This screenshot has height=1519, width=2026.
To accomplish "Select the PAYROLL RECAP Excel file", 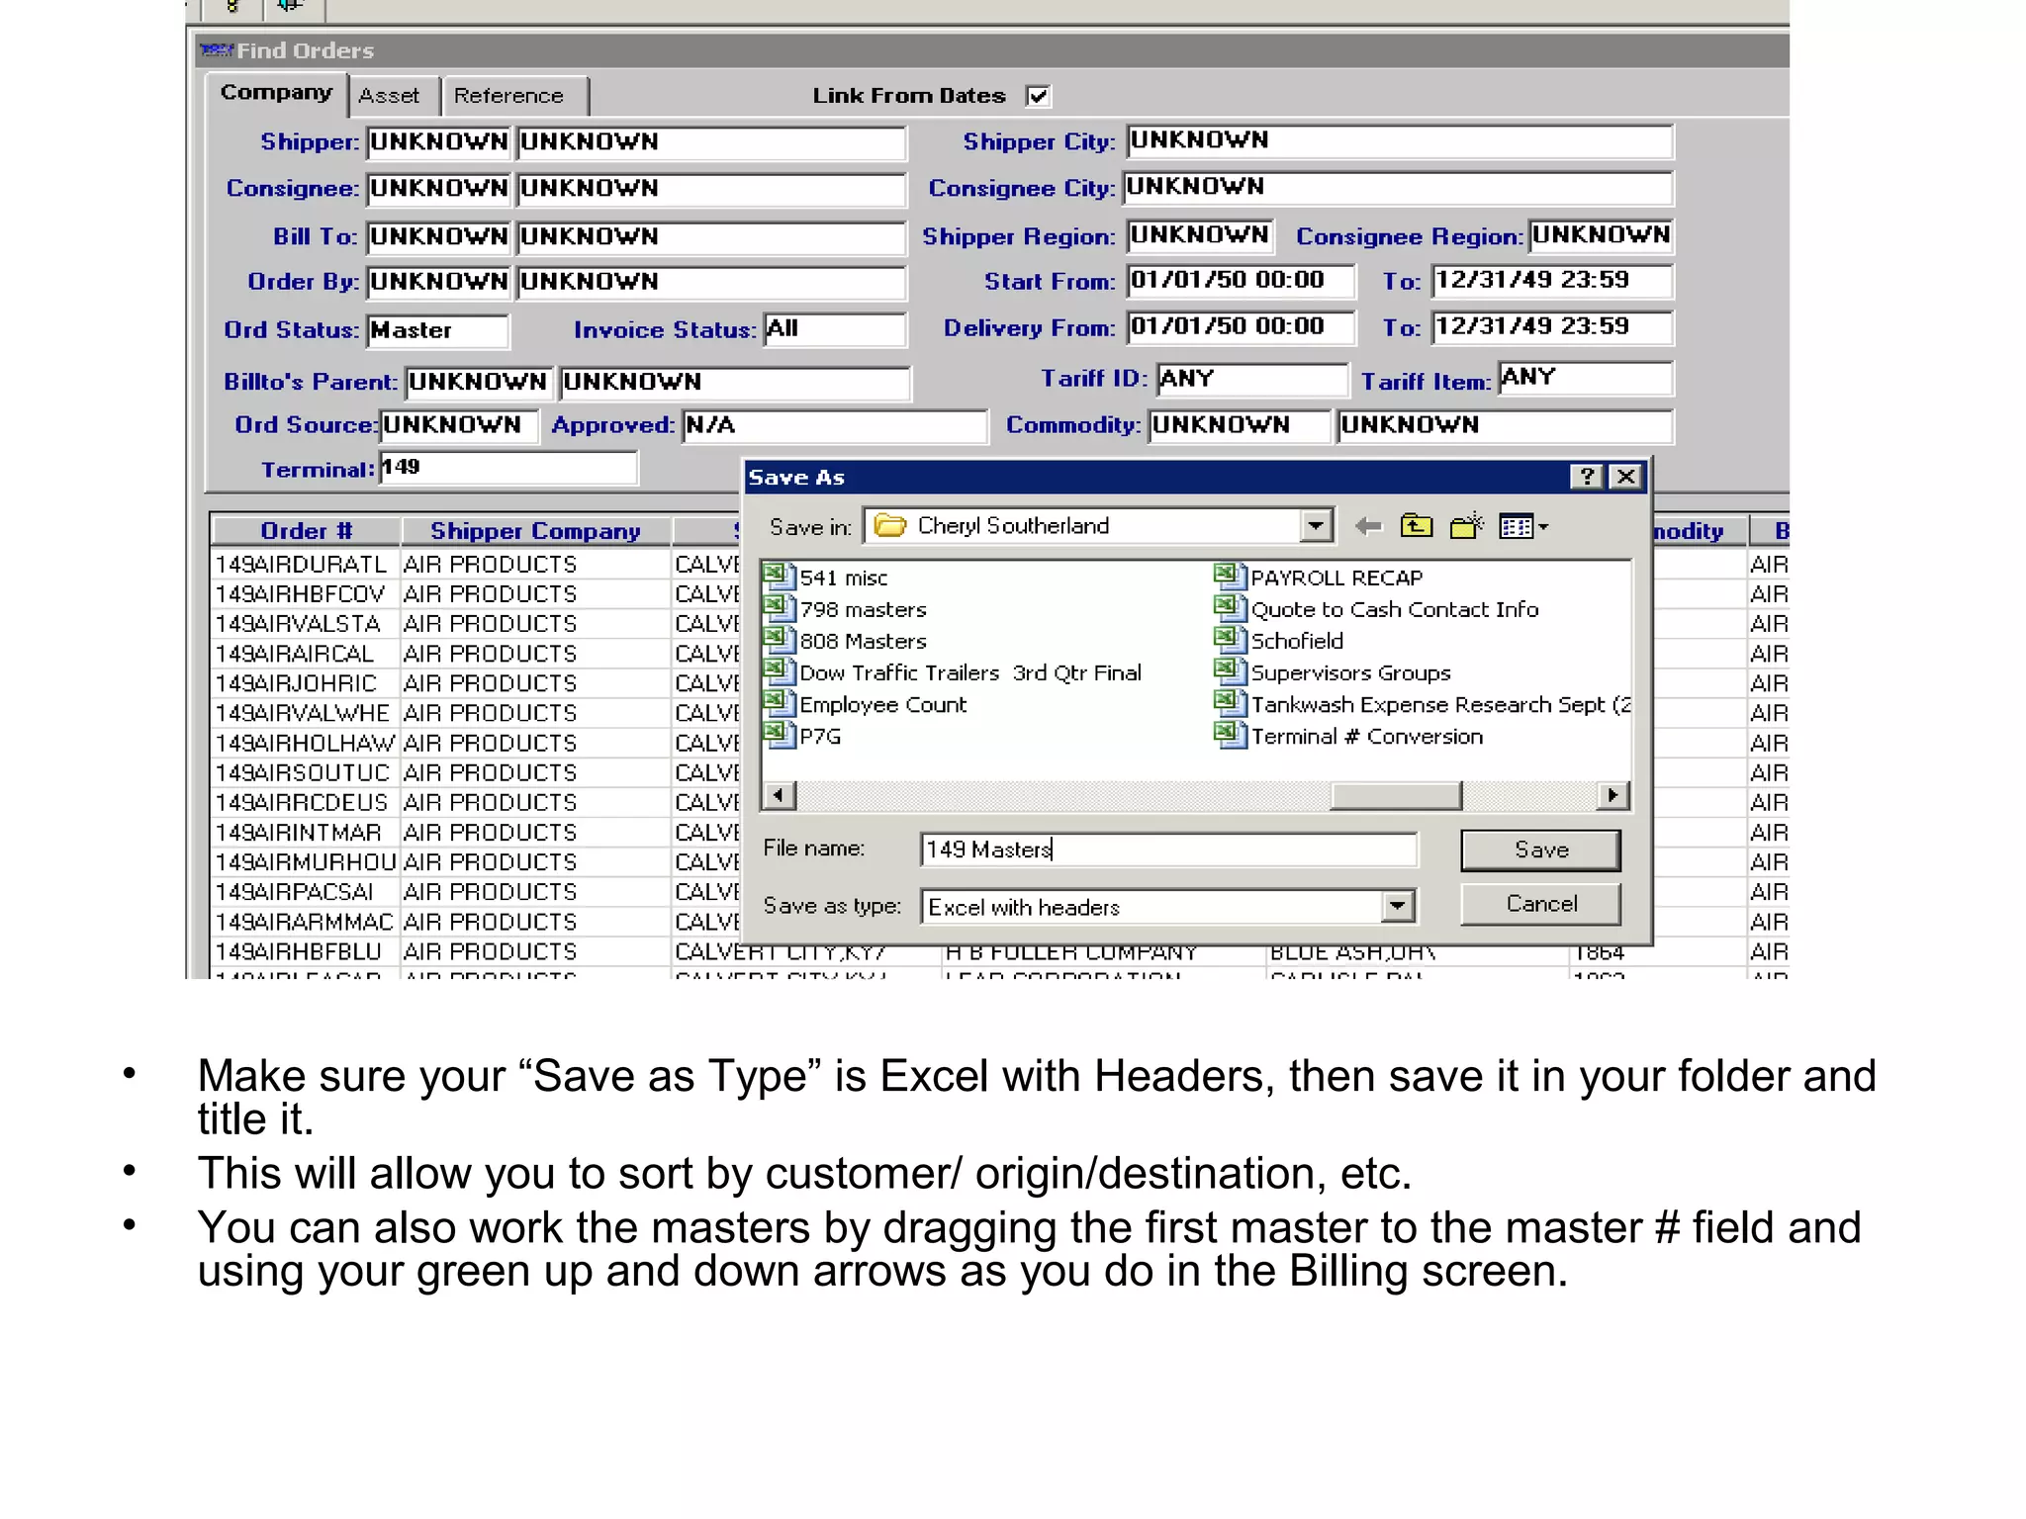I will 1335,578.
